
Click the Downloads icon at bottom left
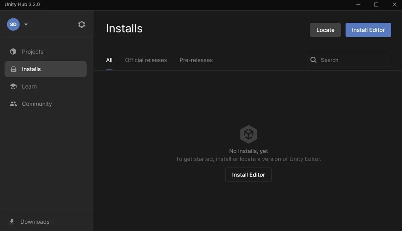tap(12, 221)
